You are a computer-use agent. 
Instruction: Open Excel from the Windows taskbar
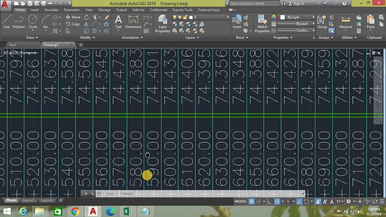(128, 212)
